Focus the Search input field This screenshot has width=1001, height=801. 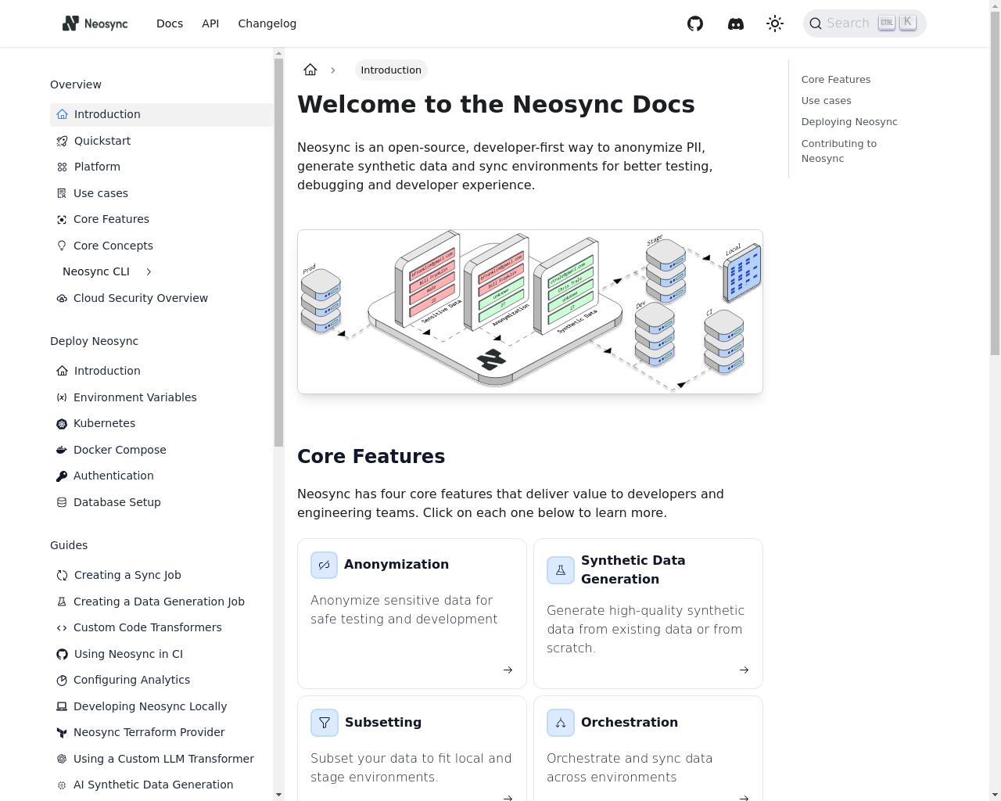click(x=865, y=23)
